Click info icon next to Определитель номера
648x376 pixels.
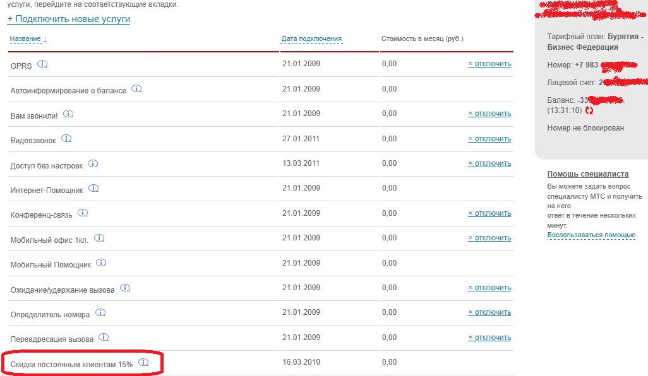pyautogui.click(x=100, y=312)
